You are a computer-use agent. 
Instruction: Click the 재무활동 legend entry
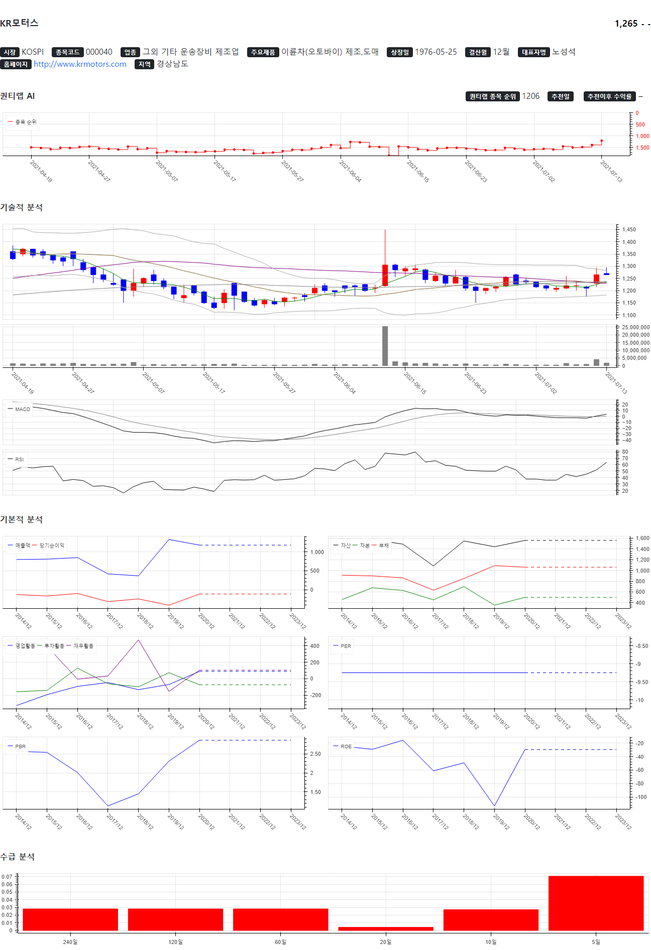click(x=80, y=646)
